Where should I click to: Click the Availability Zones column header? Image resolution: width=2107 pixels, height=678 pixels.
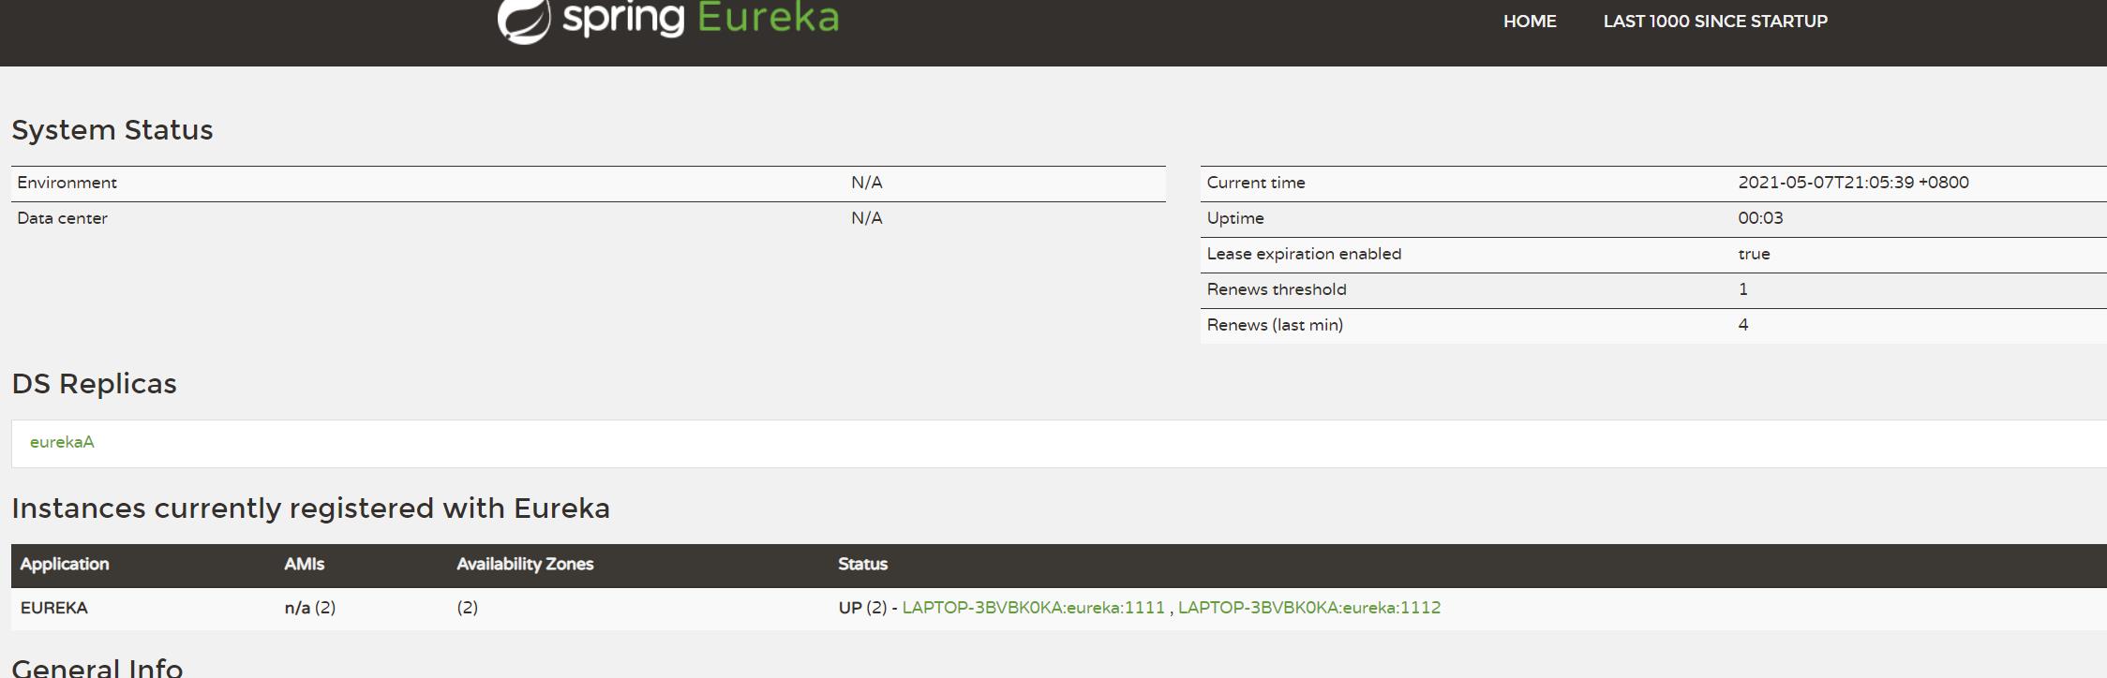point(525,564)
